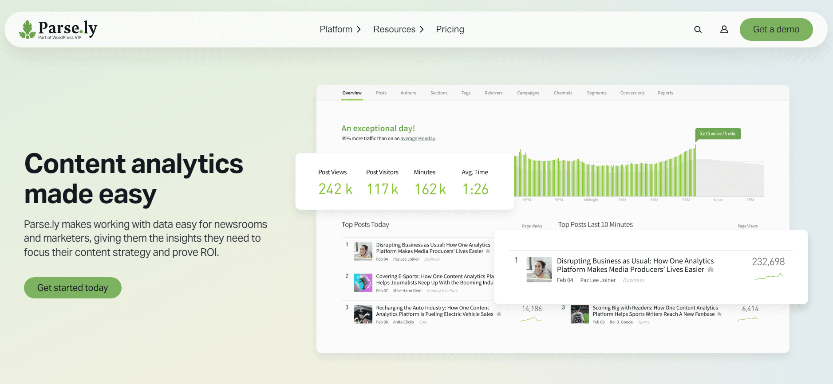Open the Post Views 242k metric
The width and height of the screenshot is (833, 384).
tap(335, 189)
